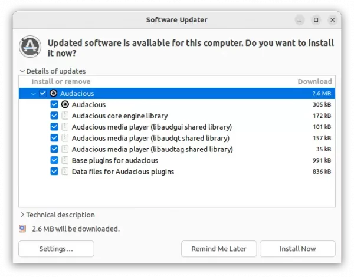This screenshot has height=277, width=354.
Task: Click the Audacious group app icon
Action: [x=54, y=94]
